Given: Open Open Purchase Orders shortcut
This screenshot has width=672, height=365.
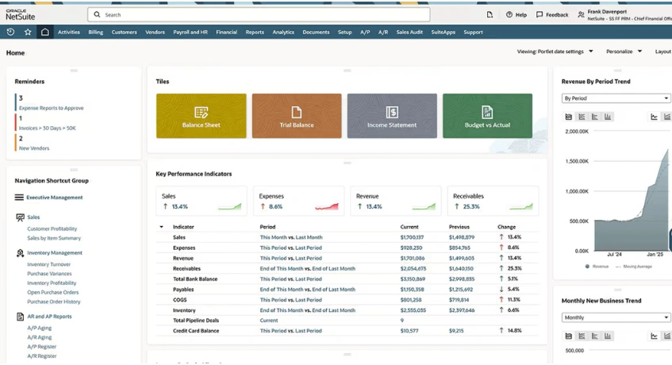Looking at the screenshot, I should pos(52,293).
